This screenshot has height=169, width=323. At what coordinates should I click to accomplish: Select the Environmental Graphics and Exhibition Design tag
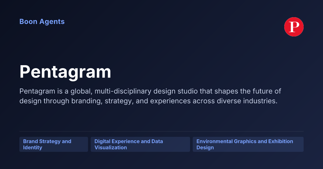pos(248,144)
